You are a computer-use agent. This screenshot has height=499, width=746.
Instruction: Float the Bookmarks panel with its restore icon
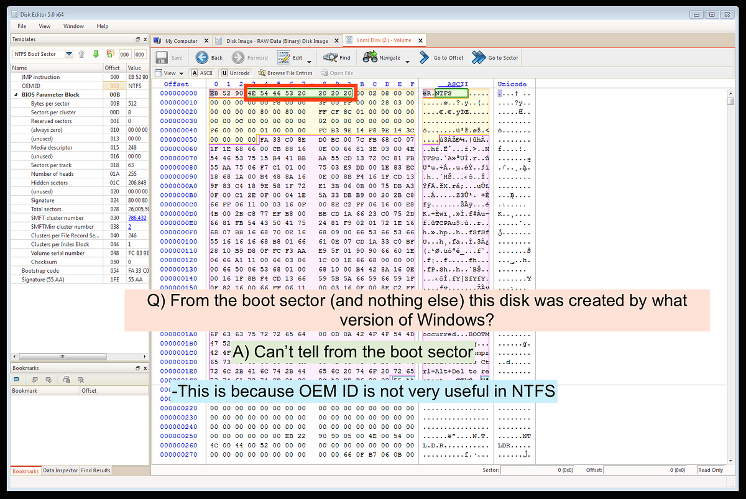coord(138,368)
